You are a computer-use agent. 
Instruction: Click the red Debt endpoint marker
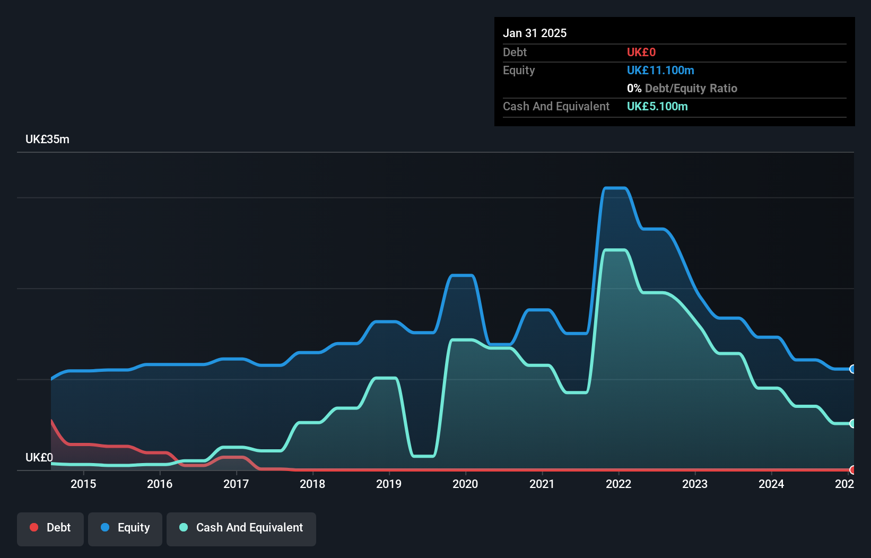coord(852,470)
